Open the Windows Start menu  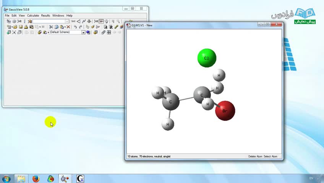tap(6, 178)
